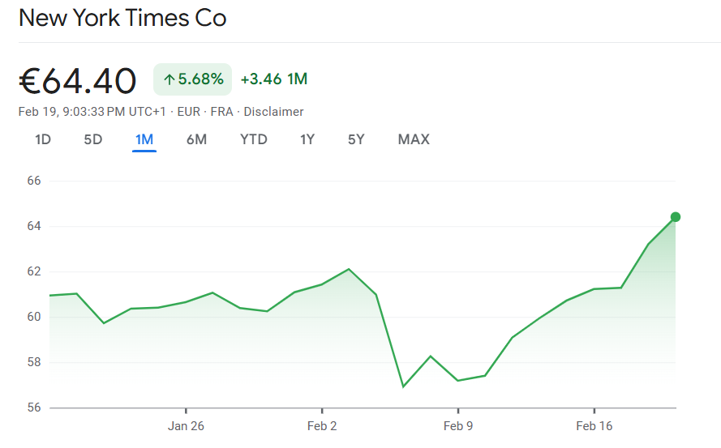
Task: Click the +3.46 1M change text
Action: (274, 79)
